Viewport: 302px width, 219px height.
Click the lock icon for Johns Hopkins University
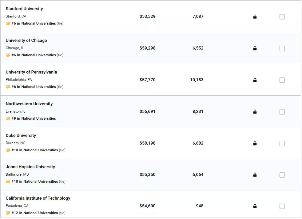255,175
